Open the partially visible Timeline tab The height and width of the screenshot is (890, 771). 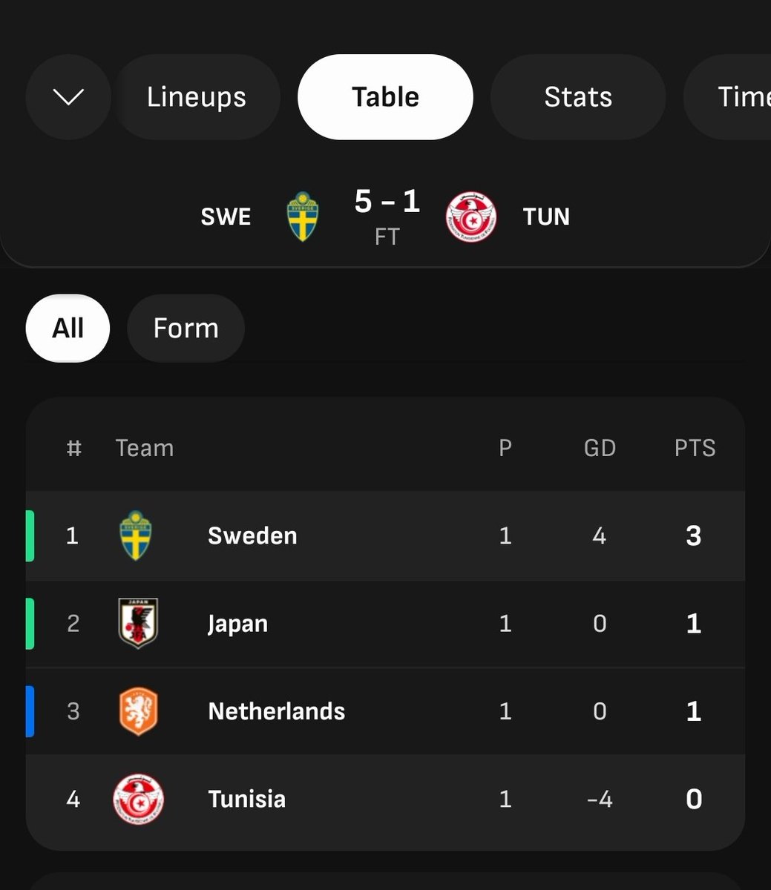(x=727, y=97)
